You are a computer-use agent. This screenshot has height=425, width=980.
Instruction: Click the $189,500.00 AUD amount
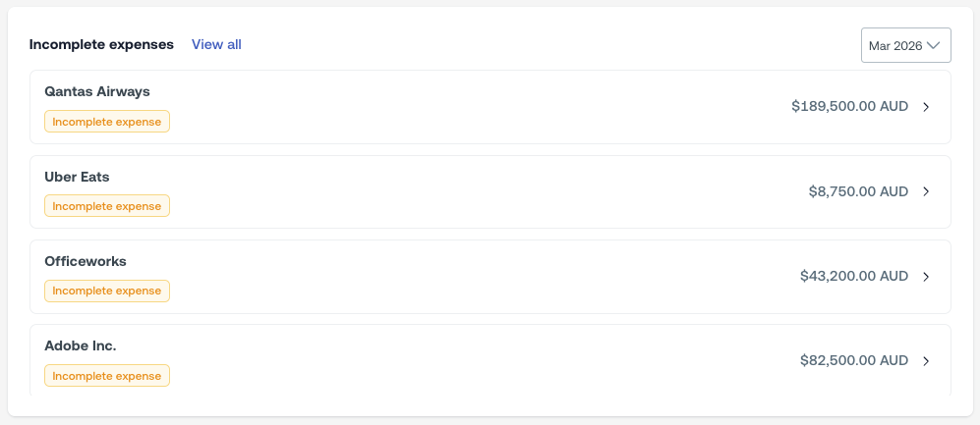[x=849, y=107]
